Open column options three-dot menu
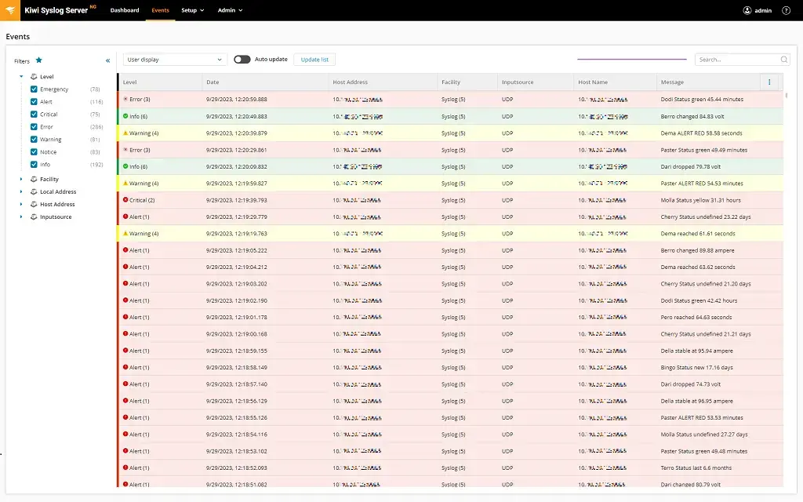Screen dimensions: 803x502 pyautogui.click(x=769, y=82)
